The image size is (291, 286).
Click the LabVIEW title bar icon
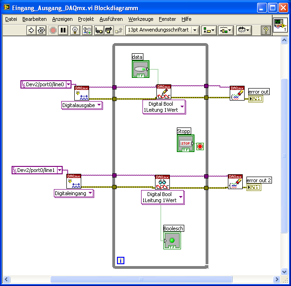click(x=6, y=7)
